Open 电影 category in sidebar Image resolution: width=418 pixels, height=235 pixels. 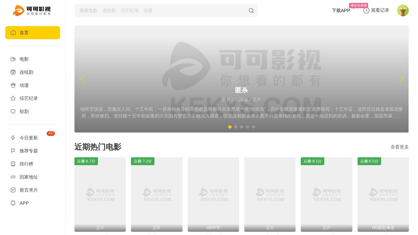point(24,59)
